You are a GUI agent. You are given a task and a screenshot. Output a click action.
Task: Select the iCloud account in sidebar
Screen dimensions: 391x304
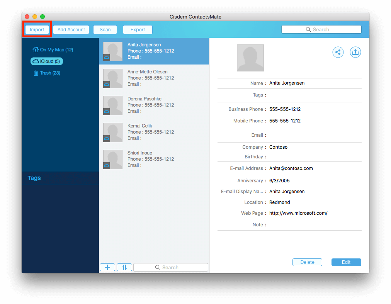tap(46, 61)
